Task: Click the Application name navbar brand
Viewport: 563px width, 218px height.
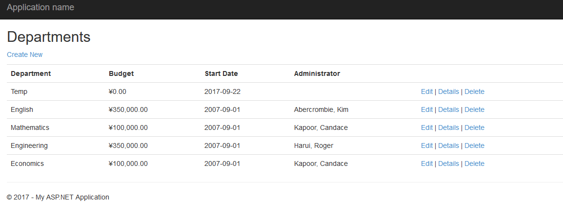Action: 40,7
